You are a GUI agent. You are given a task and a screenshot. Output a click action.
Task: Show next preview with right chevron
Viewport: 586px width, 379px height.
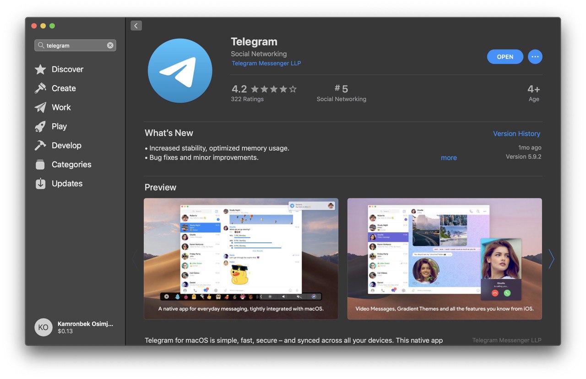[x=551, y=259]
